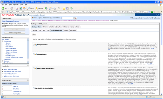Open the address bar dropdown arrow
The height and width of the screenshot is (99, 163).
[x=150, y=12]
